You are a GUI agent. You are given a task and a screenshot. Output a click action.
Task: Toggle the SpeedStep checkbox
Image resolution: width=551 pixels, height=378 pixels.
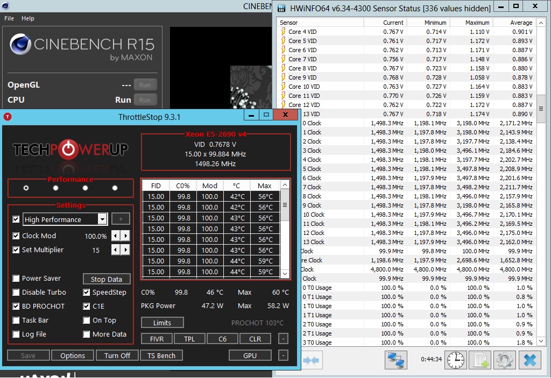coord(87,293)
